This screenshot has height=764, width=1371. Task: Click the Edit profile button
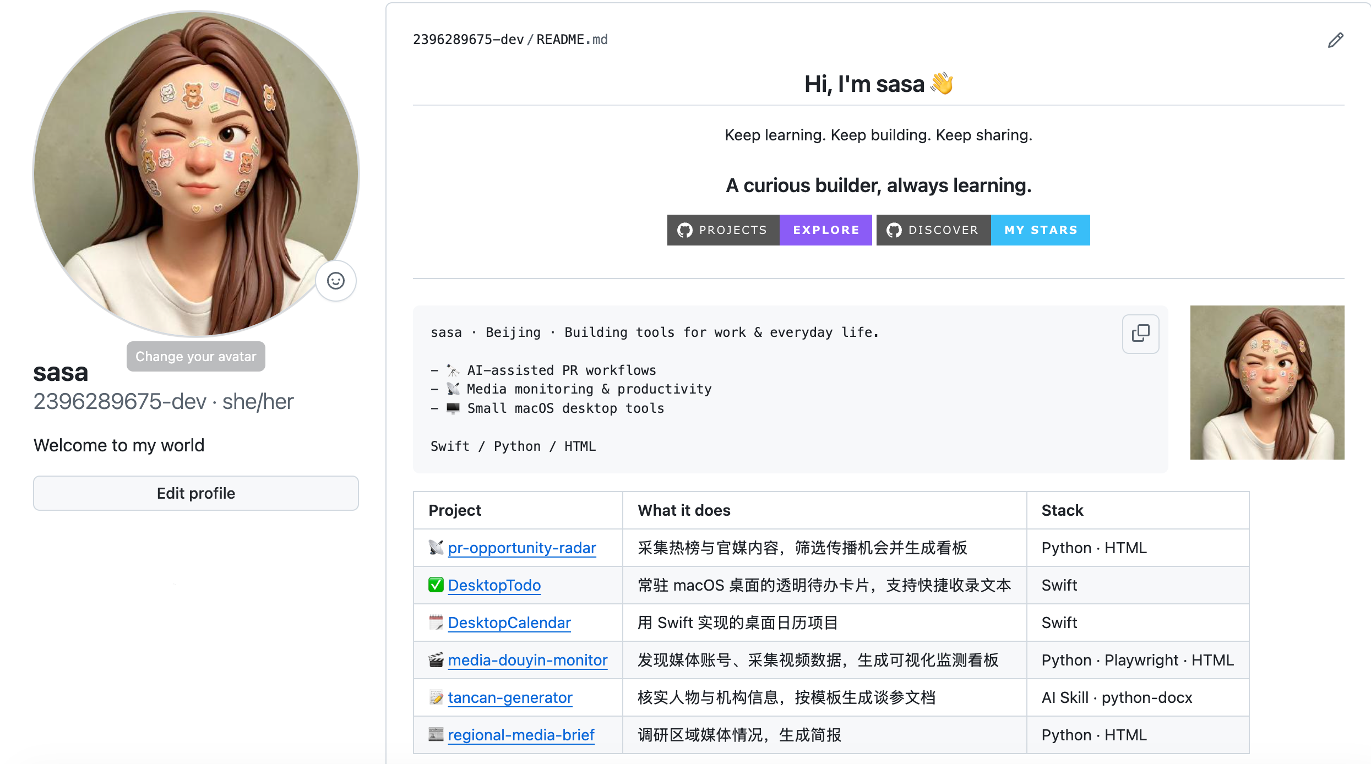click(196, 493)
